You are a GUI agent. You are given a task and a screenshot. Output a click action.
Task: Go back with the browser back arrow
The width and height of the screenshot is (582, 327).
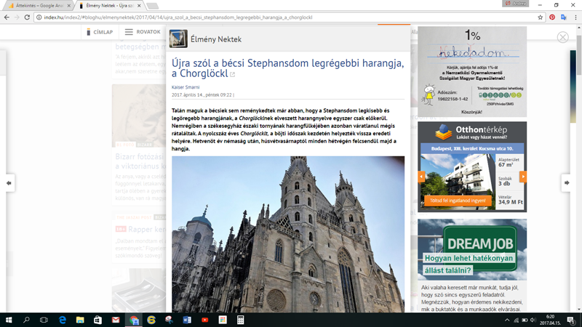7,17
